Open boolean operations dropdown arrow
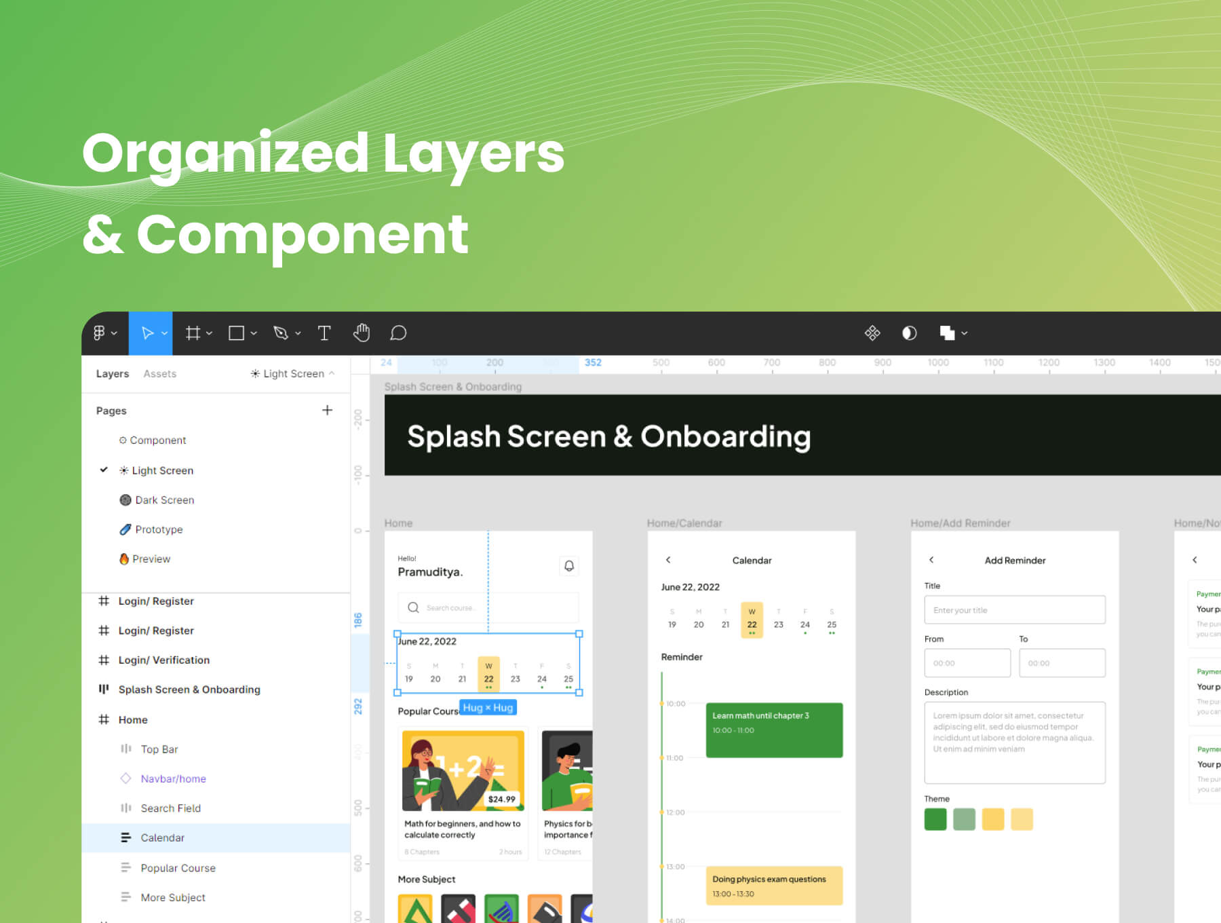Screen dimensions: 1221x923 pyautogui.click(x=965, y=333)
